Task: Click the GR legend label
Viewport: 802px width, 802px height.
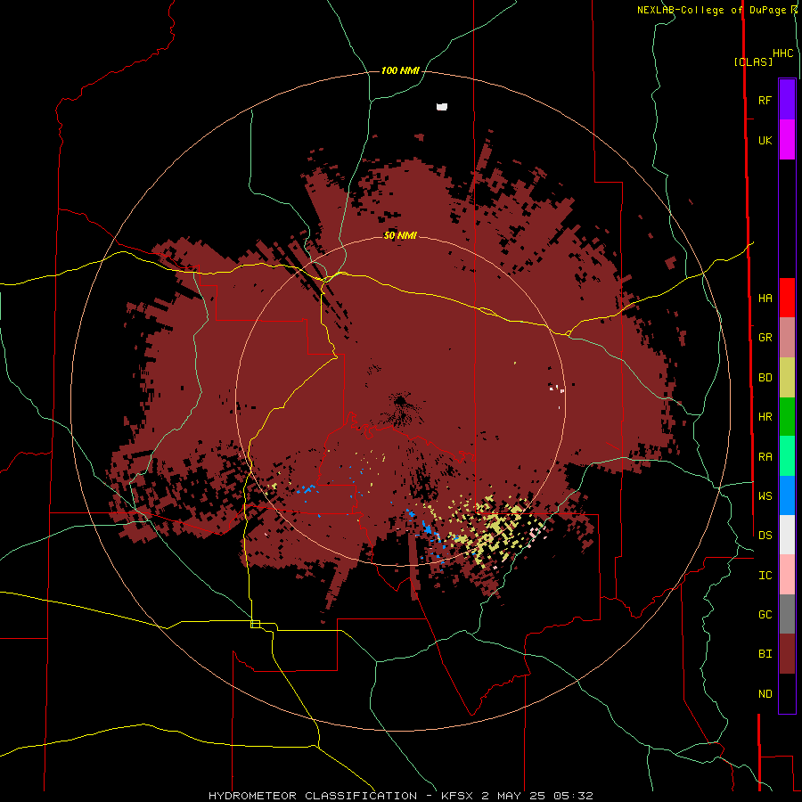Action: point(765,338)
